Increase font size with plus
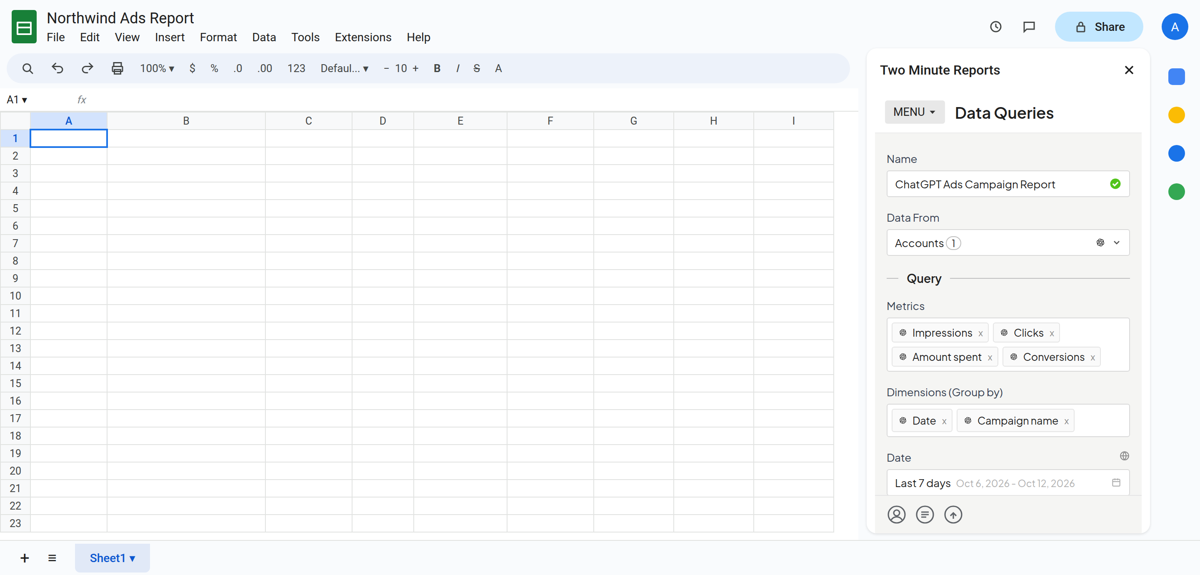 point(415,68)
